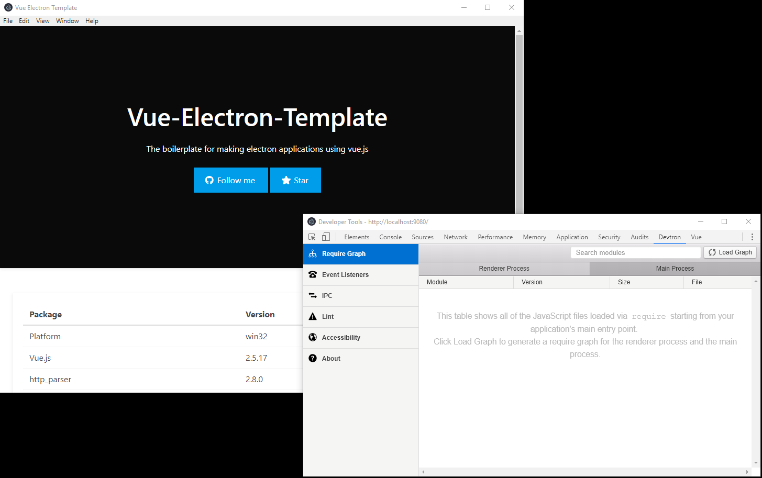This screenshot has height=478, width=762.
Task: Switch to the Performance tab
Action: (x=495, y=237)
